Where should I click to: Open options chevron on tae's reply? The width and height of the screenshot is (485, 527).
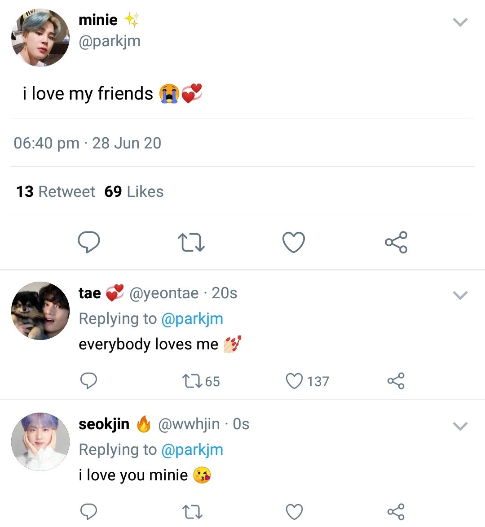pyautogui.click(x=460, y=295)
